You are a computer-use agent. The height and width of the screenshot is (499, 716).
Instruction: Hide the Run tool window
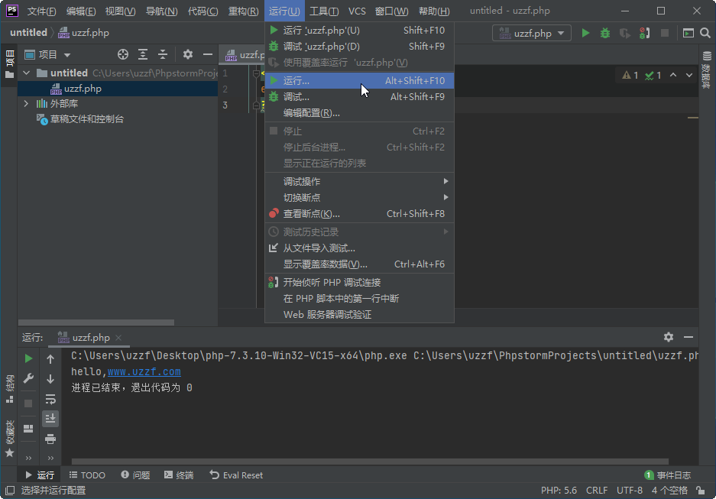[688, 337]
